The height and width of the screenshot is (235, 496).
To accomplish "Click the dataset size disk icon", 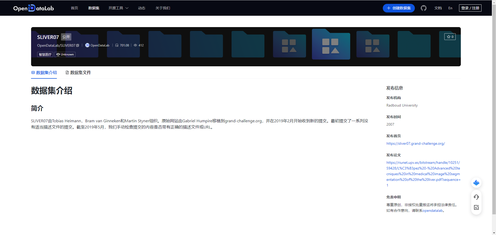I will pos(117,45).
